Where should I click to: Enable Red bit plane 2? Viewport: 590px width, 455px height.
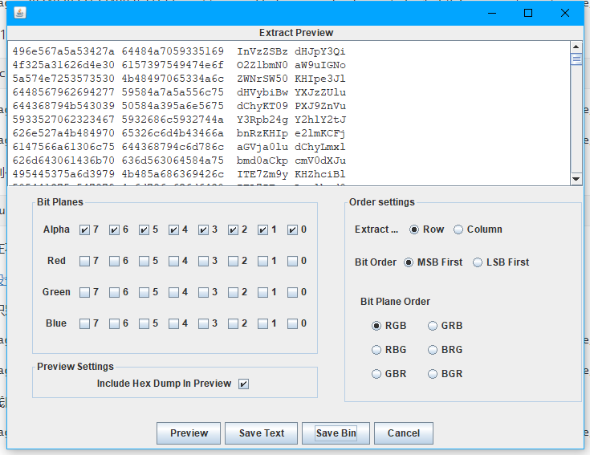[234, 261]
